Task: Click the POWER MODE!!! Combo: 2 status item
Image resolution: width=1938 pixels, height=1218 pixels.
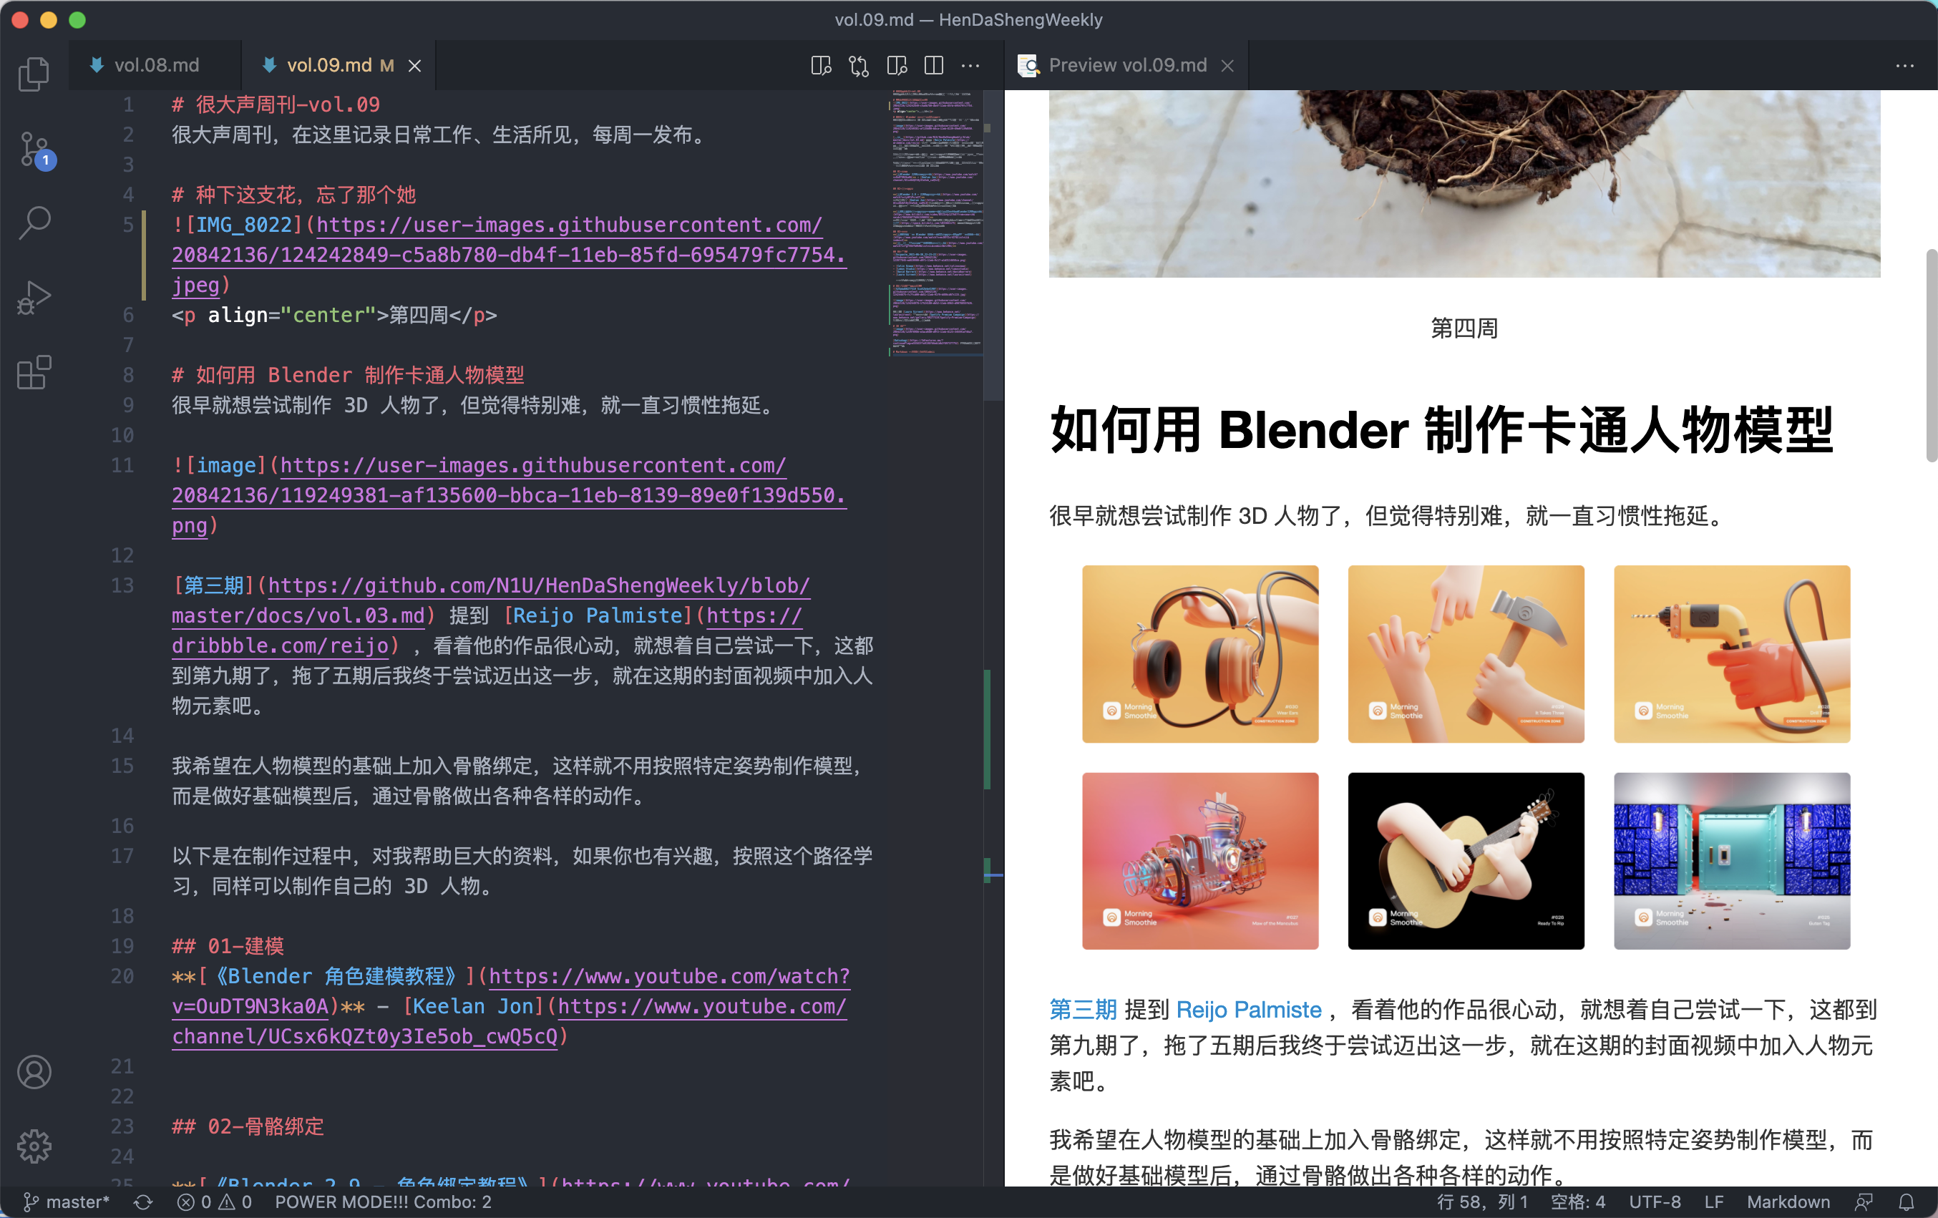Action: coord(383,1202)
